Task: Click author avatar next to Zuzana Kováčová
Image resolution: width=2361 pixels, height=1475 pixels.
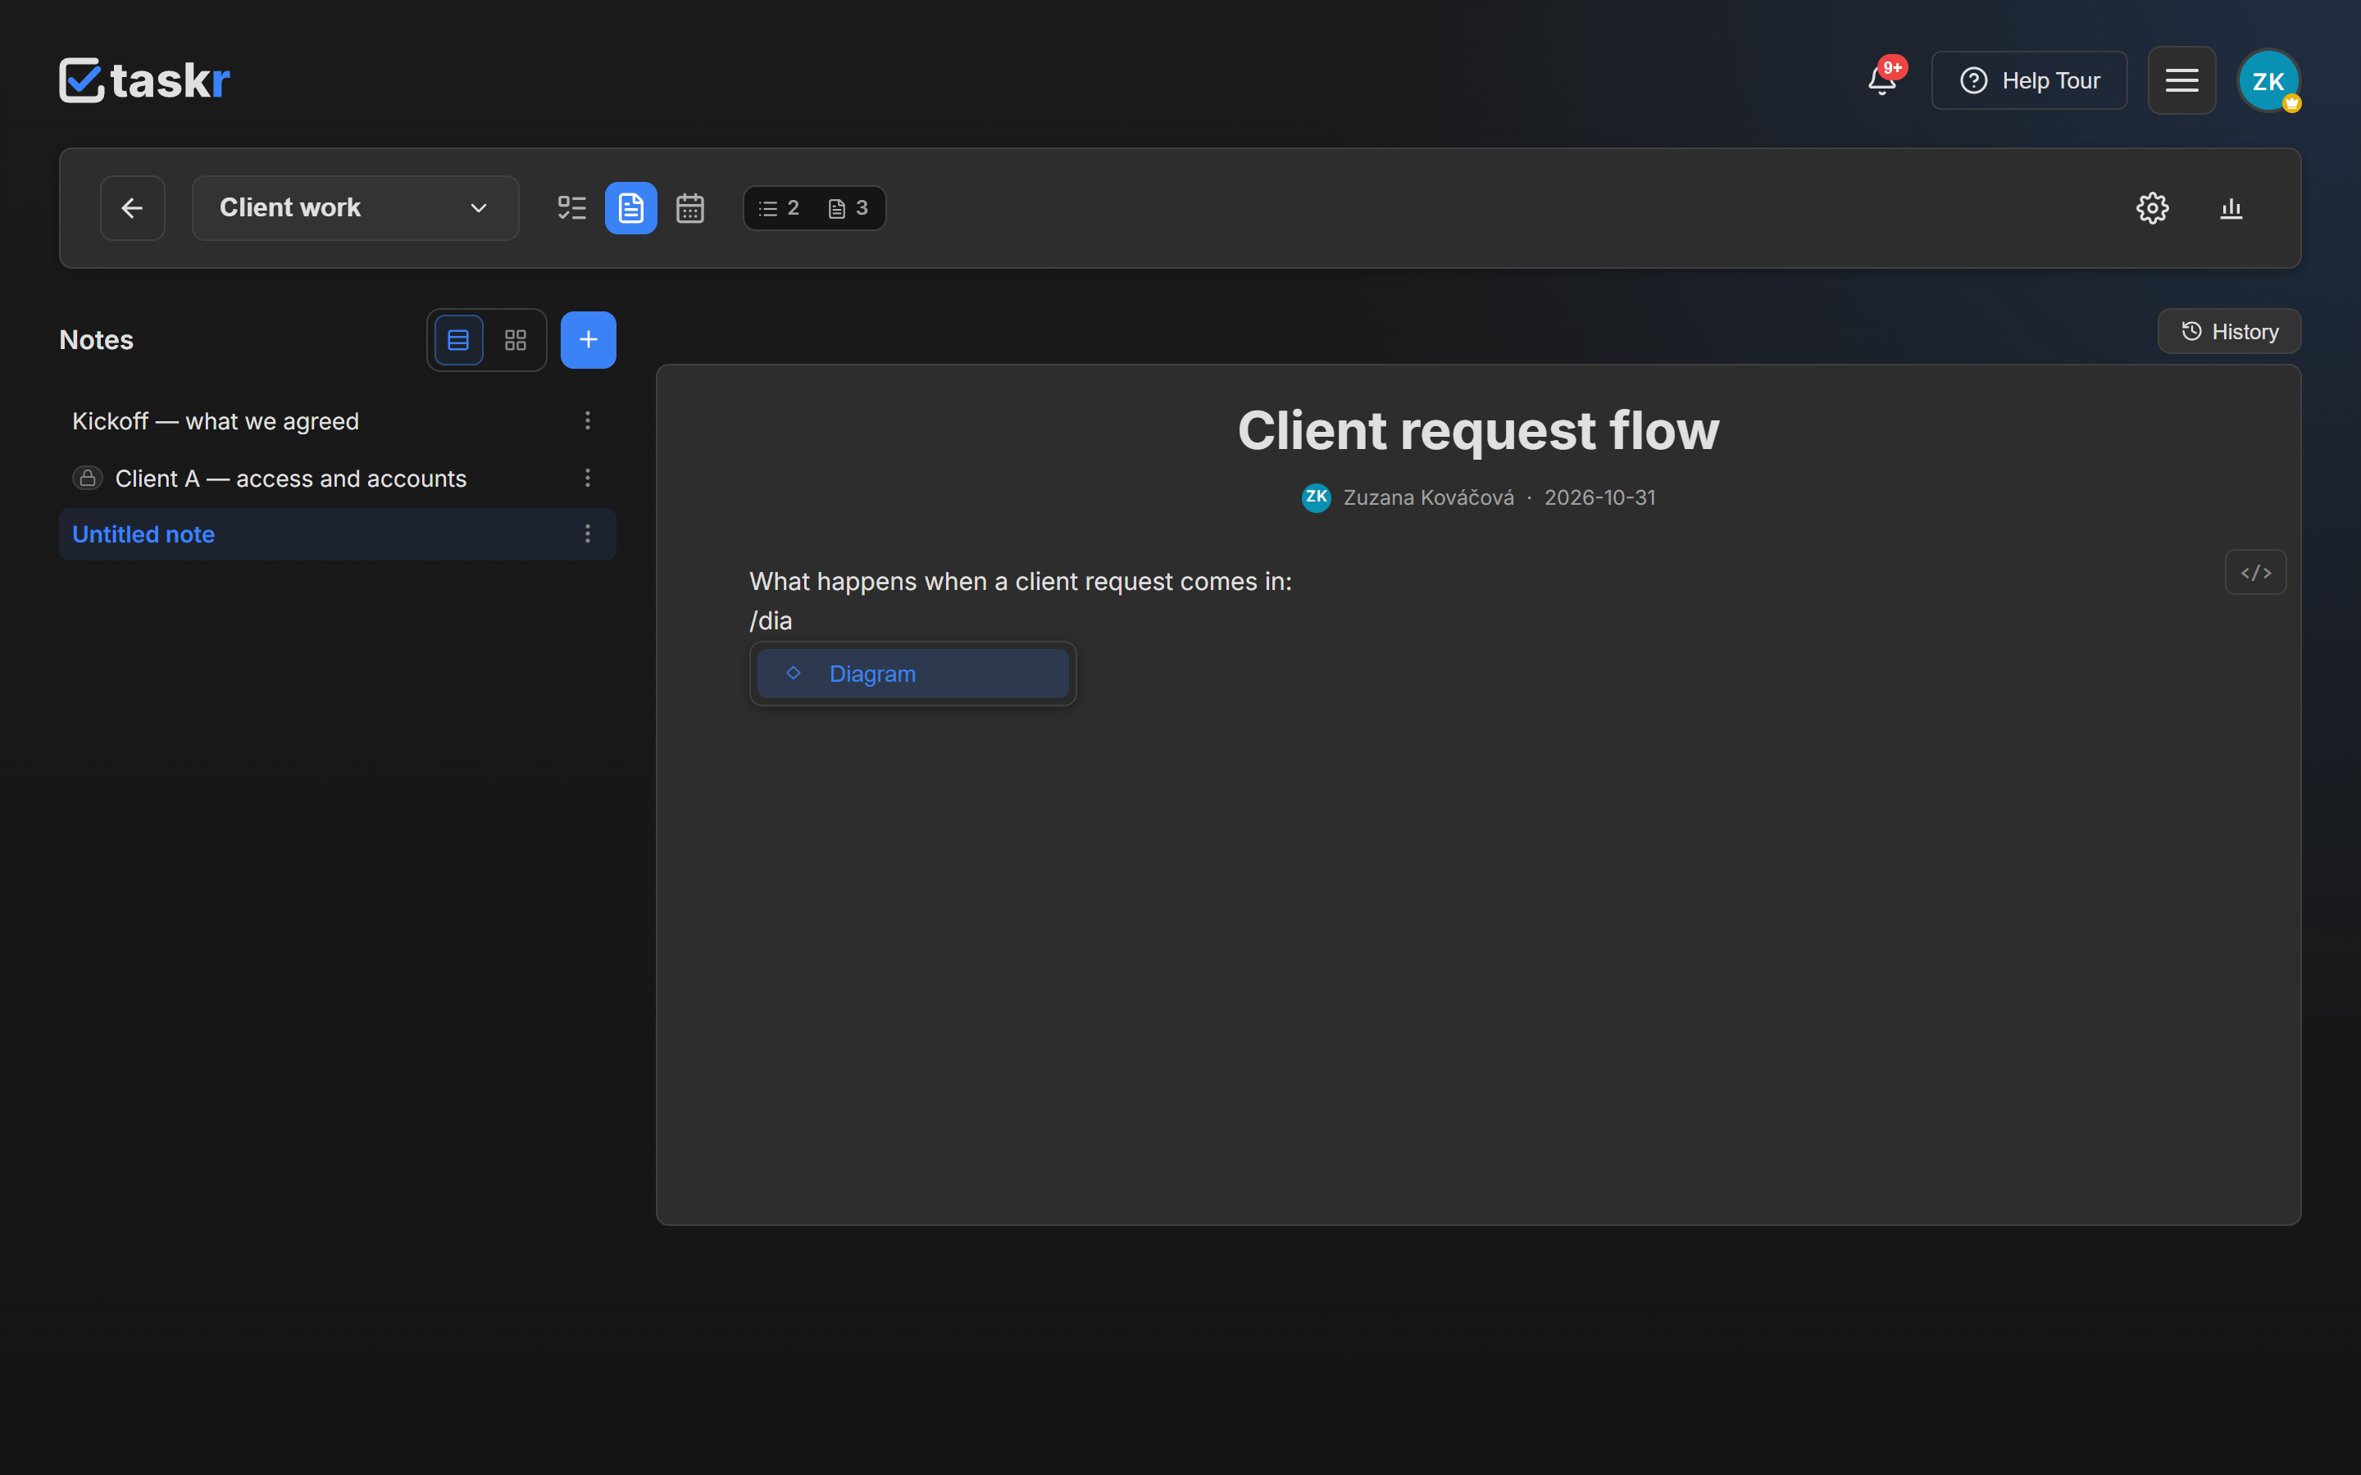Action: 1316,497
